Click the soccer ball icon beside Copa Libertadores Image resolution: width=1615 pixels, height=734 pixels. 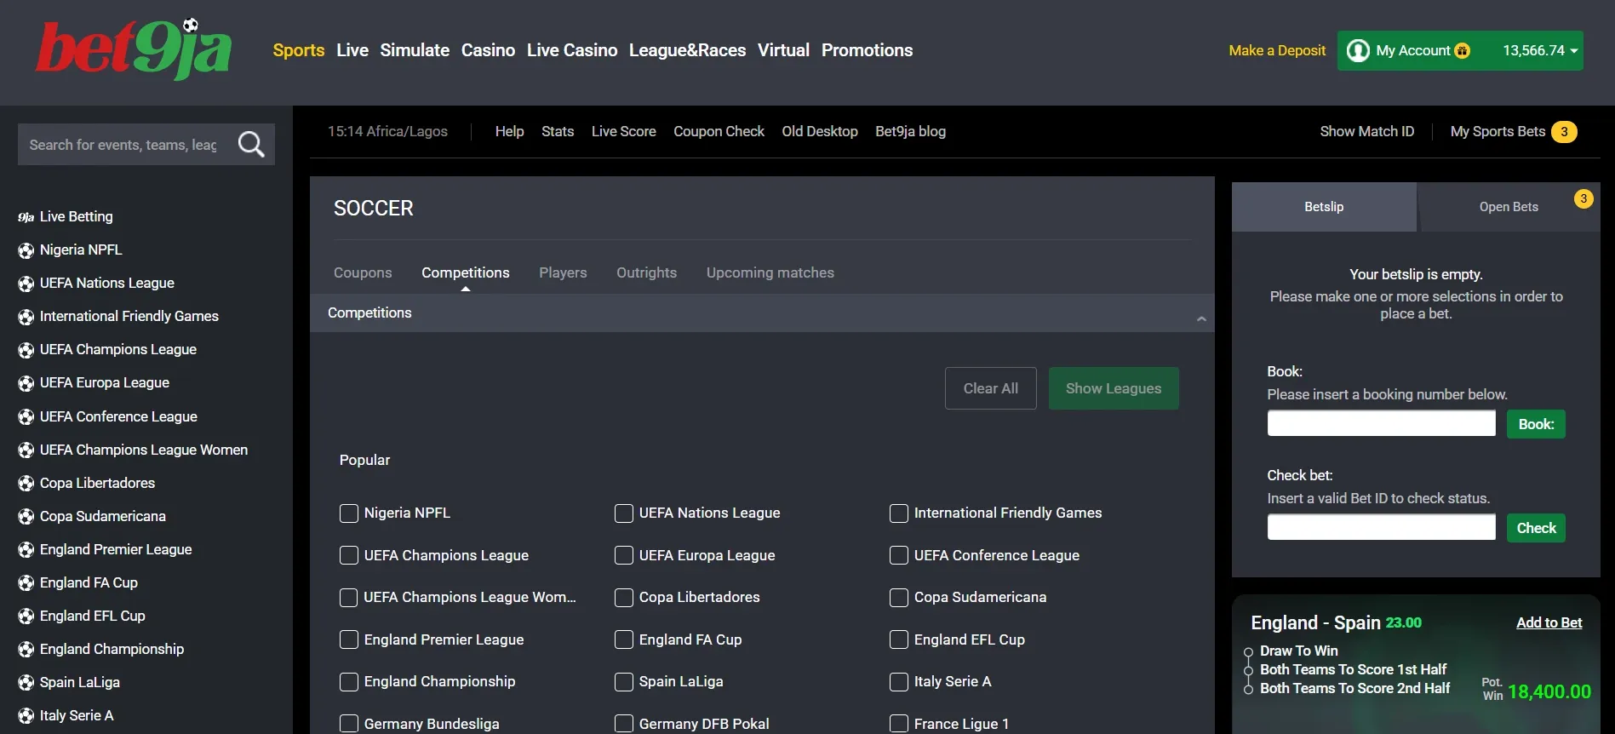26,484
